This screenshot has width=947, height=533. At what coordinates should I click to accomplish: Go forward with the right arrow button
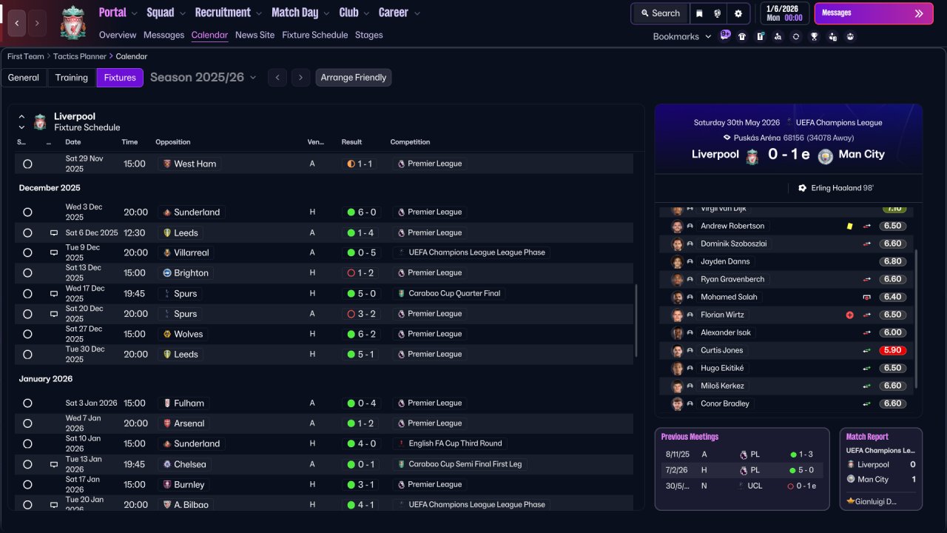[x=38, y=23]
